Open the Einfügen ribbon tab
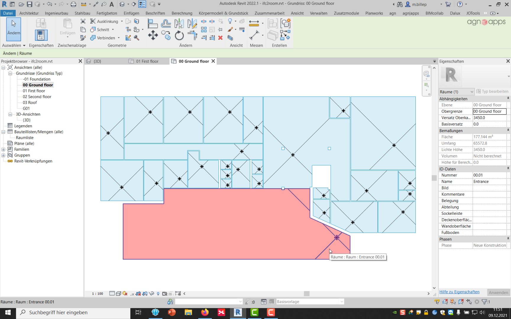The width and height of the screenshot is (511, 319). coord(131,13)
